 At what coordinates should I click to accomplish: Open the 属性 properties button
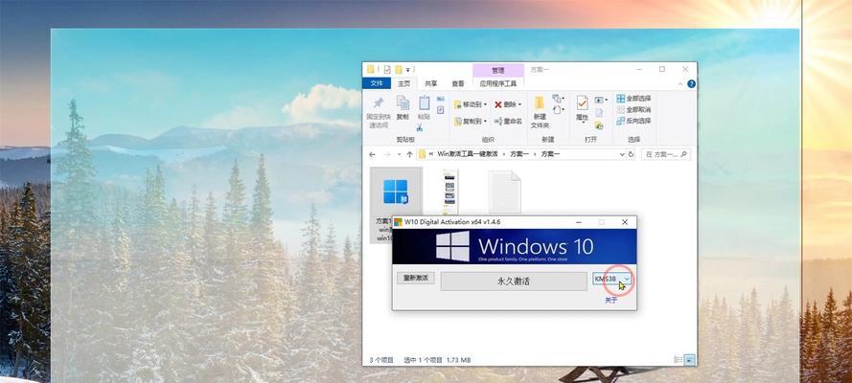coord(582,108)
